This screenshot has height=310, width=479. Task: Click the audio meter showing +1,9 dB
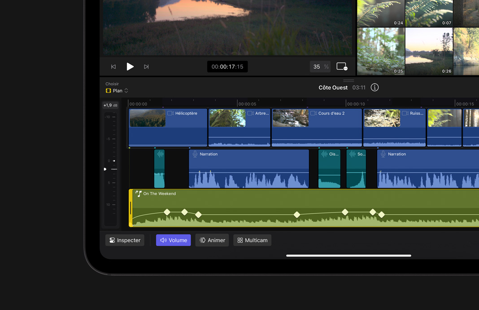[110, 105]
